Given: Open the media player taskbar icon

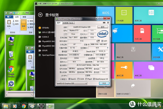Looking at the screenshot, I should (x=15, y=106).
